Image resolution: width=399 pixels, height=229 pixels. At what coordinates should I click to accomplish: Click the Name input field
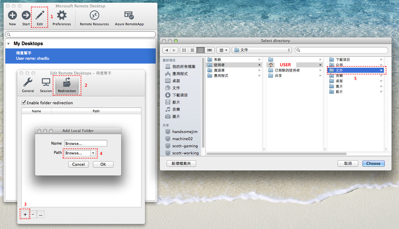[x=86, y=143]
